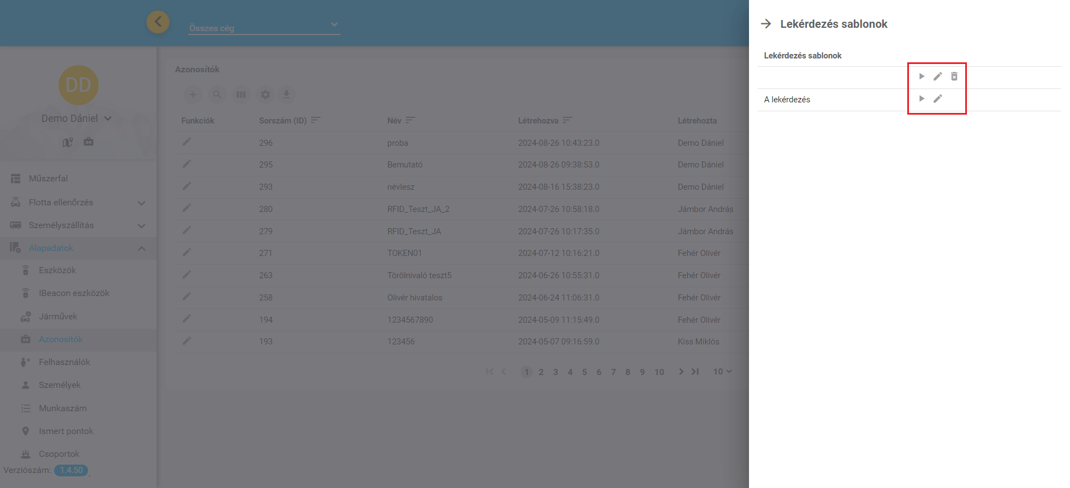The height and width of the screenshot is (488, 1070).
Task: Open Ismert pontok submenu item
Action: [78, 431]
